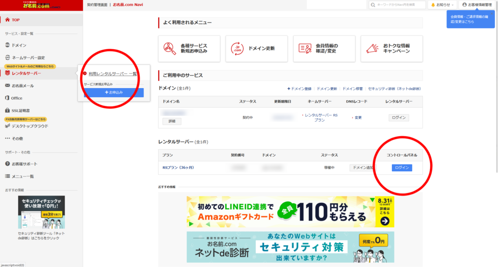Open メニュー一覧 in sidebar

coord(22,176)
